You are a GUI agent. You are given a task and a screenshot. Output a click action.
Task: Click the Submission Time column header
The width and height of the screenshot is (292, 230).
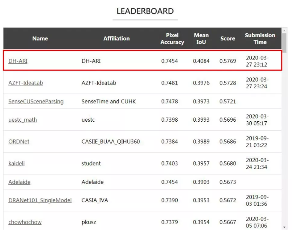tap(260, 39)
